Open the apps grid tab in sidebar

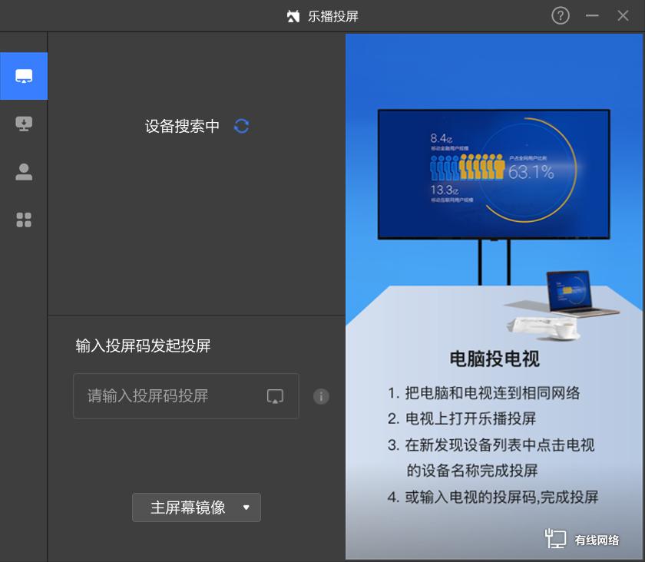tap(24, 220)
